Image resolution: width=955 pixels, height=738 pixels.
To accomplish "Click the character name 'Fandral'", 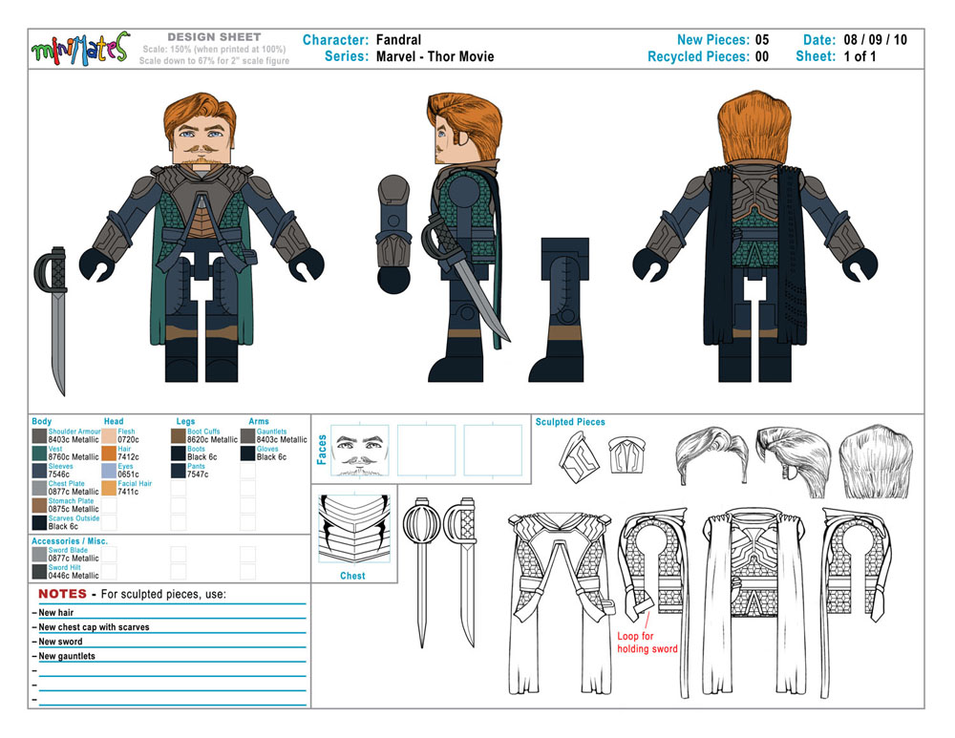I will (398, 39).
